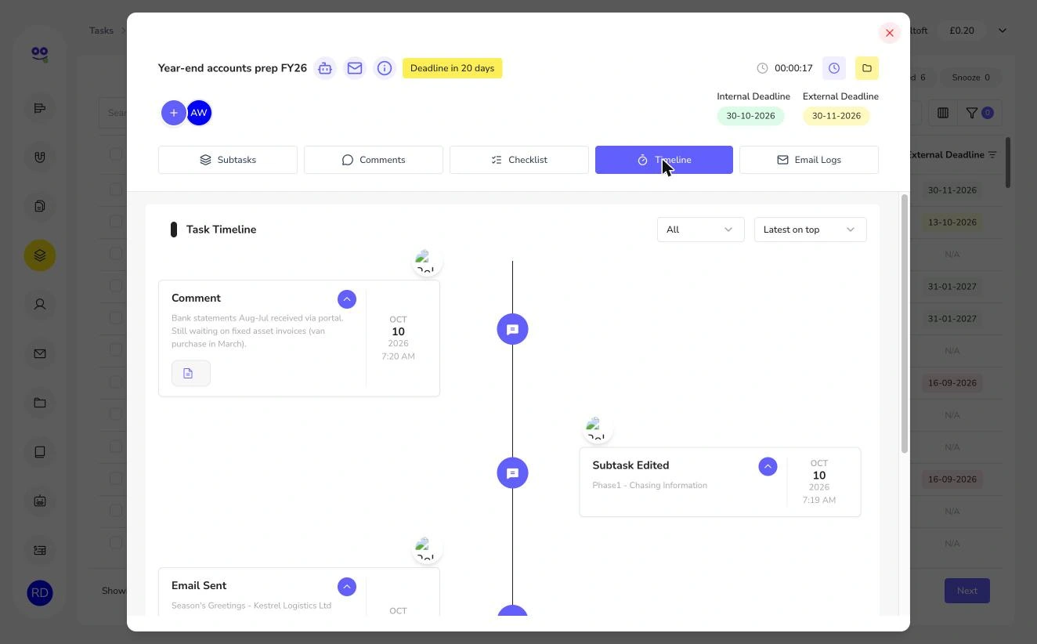Expand the chevron next to the £0.20 balance
1037x644 pixels.
[x=1003, y=31]
